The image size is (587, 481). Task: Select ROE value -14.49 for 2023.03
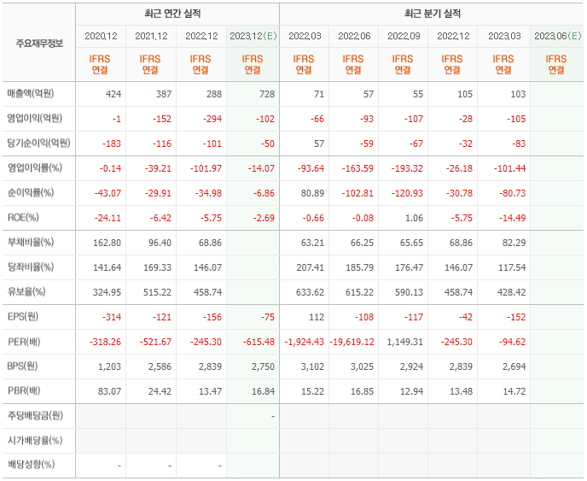click(512, 218)
